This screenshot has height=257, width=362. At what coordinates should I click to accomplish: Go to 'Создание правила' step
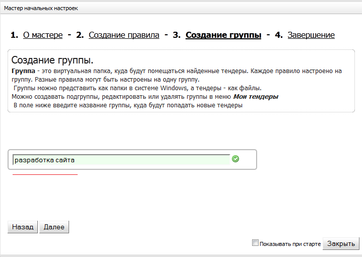[124, 35]
